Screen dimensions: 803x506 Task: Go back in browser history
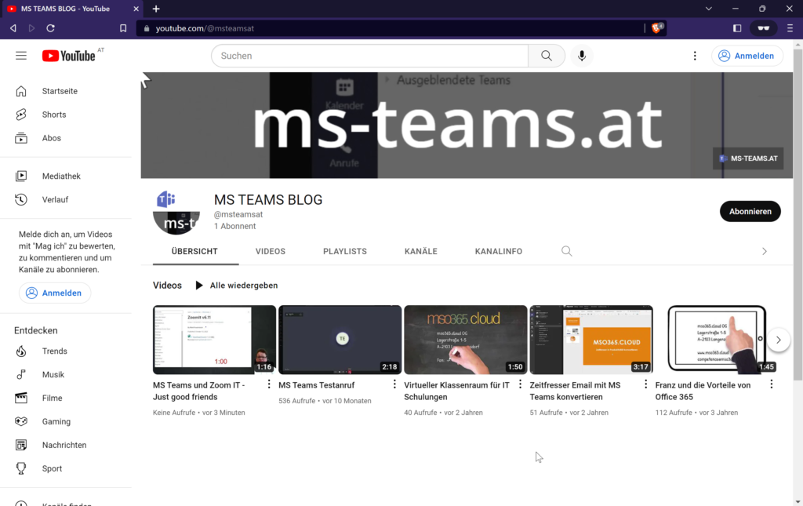(x=13, y=28)
